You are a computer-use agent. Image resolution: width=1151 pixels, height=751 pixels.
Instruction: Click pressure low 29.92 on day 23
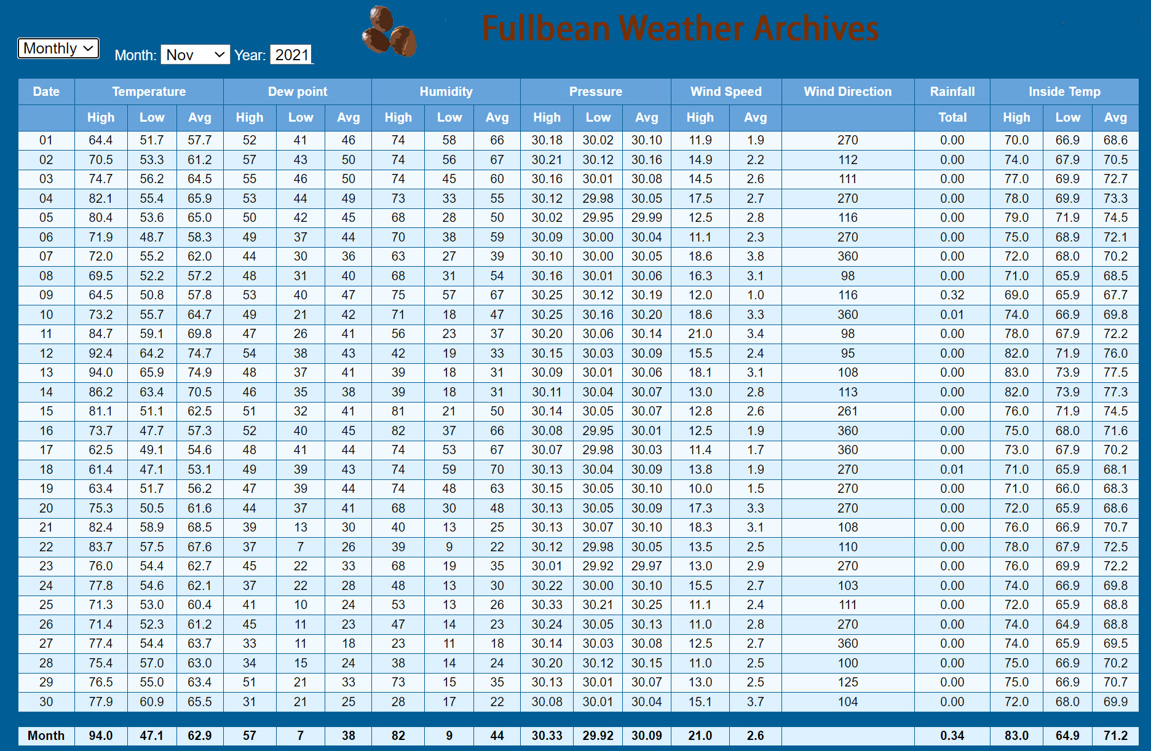pyautogui.click(x=598, y=566)
